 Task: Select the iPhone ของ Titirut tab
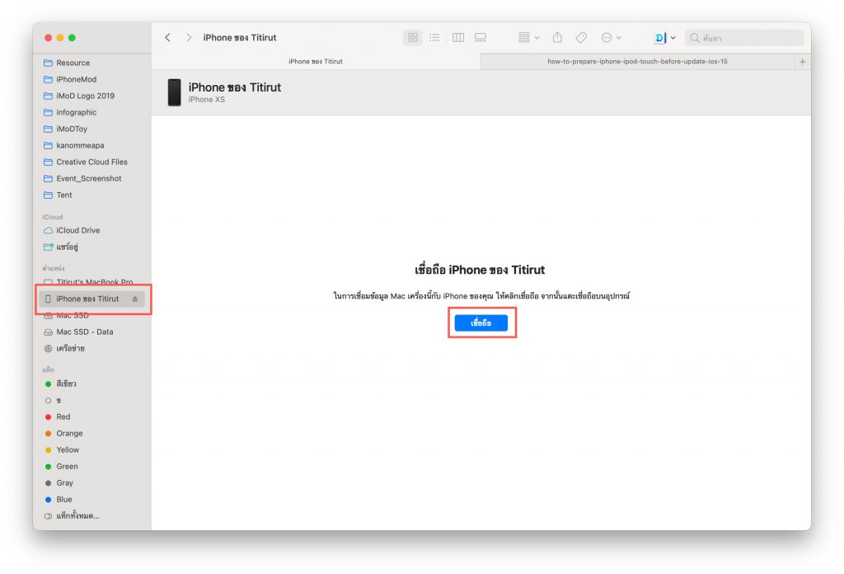[316, 62]
